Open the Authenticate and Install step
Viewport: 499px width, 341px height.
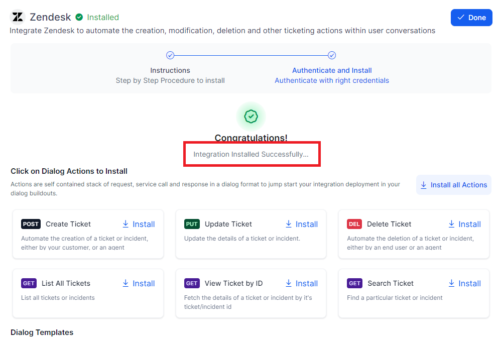(x=332, y=70)
